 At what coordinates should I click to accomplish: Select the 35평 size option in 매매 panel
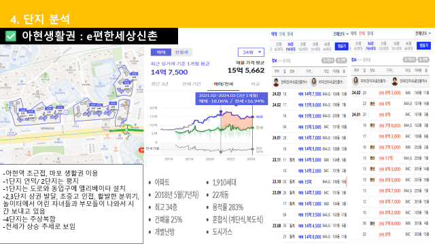(x=302, y=47)
